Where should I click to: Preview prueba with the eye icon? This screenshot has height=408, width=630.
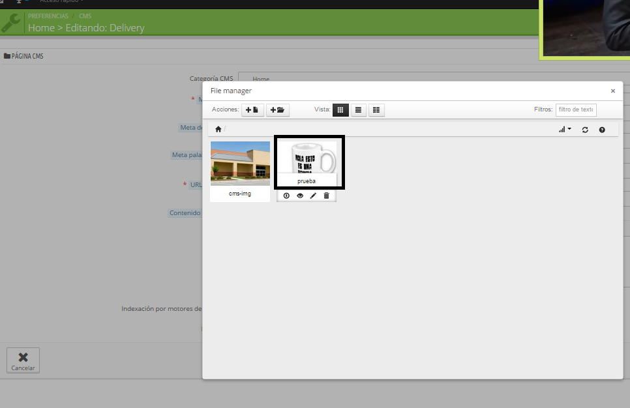tap(300, 196)
